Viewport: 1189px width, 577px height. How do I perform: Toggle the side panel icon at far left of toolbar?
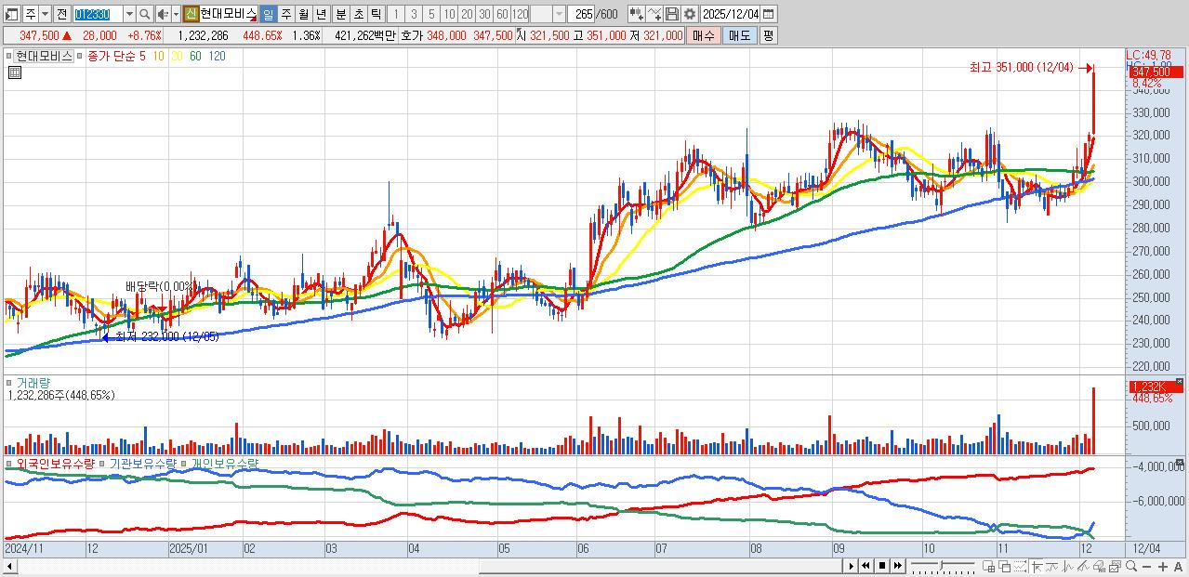click(11, 14)
